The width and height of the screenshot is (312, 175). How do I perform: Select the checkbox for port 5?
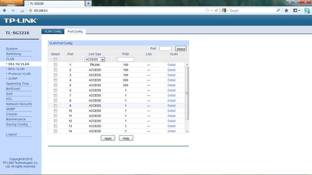[55, 85]
